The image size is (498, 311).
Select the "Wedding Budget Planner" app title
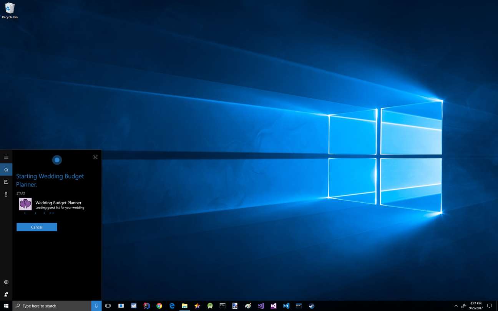coord(58,203)
